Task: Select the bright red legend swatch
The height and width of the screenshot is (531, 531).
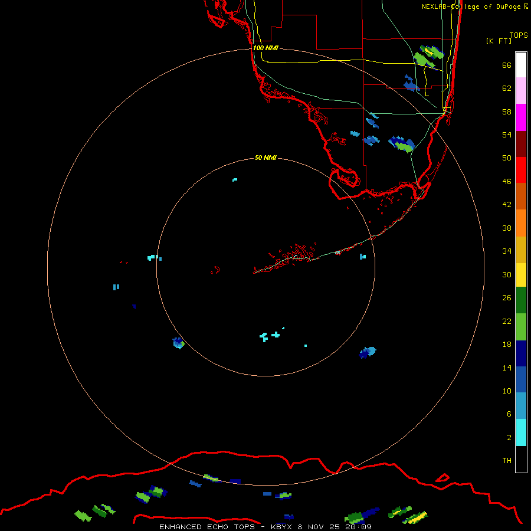Action: (521, 170)
